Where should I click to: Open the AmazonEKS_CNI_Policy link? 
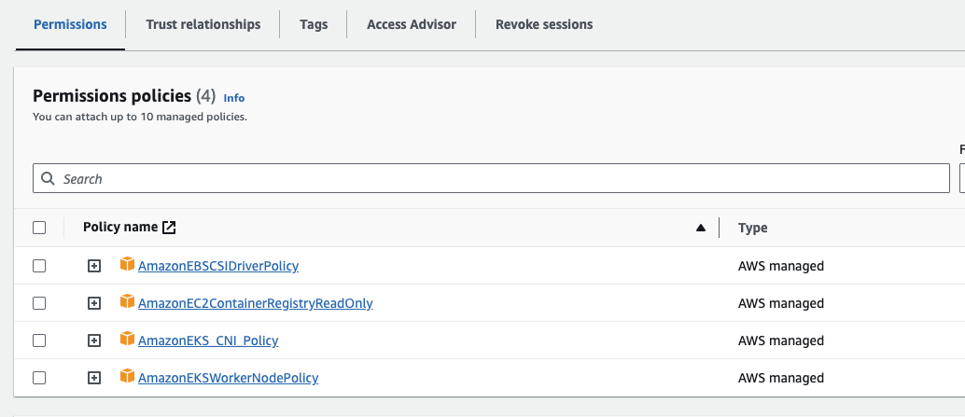click(x=208, y=341)
